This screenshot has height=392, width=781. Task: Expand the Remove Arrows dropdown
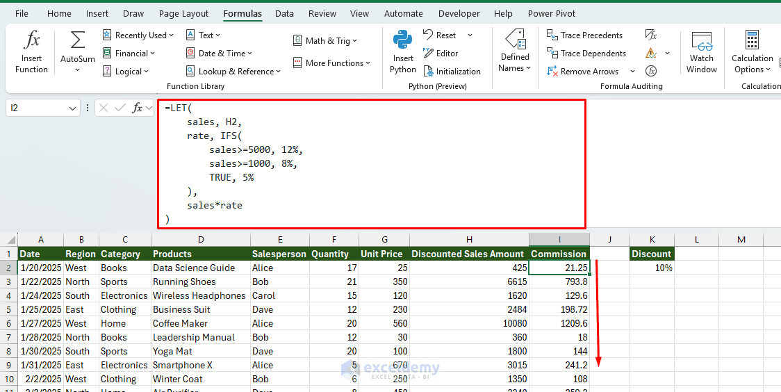[x=632, y=71]
